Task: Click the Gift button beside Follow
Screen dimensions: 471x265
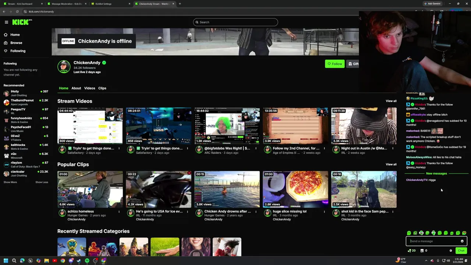Action: click(353, 64)
